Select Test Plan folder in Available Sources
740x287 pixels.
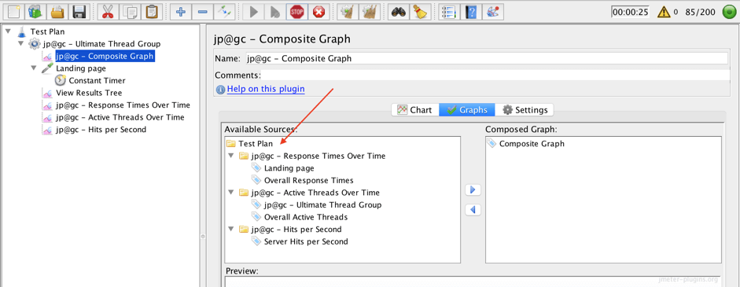(x=256, y=143)
